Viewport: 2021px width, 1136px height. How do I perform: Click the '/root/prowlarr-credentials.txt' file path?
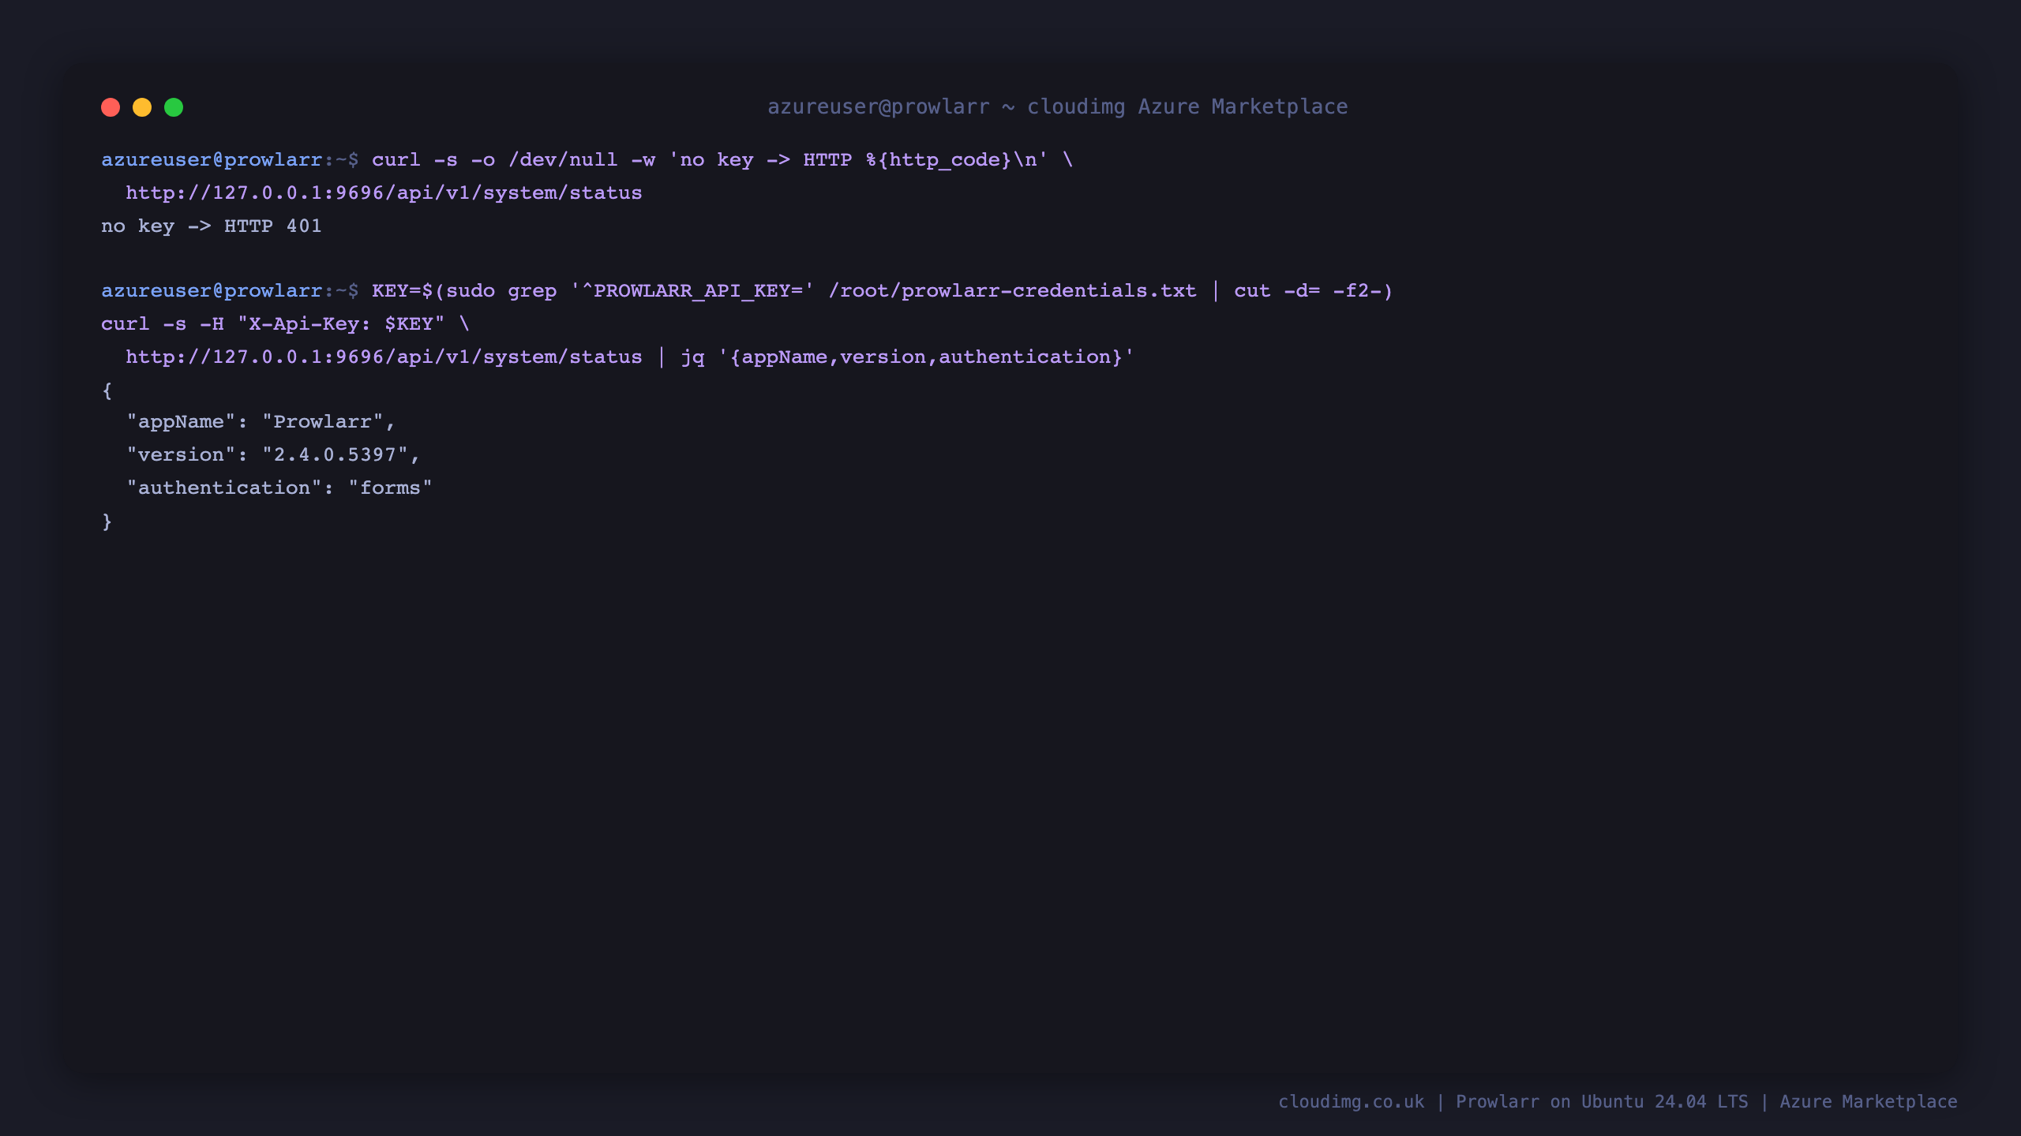tap(1012, 291)
